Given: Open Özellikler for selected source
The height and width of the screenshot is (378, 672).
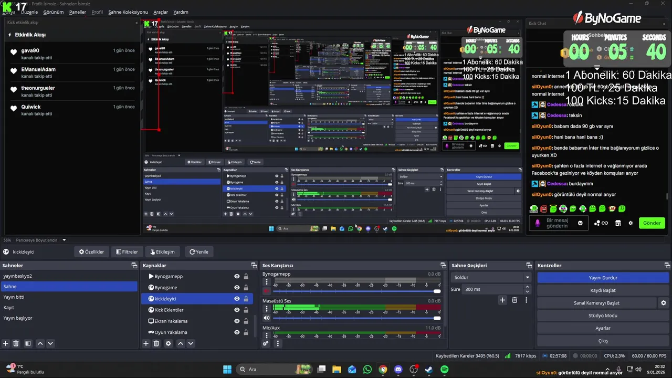Looking at the screenshot, I should (92, 252).
